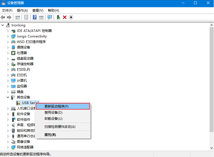Select the 其他设备 tree row

tap(23, 97)
